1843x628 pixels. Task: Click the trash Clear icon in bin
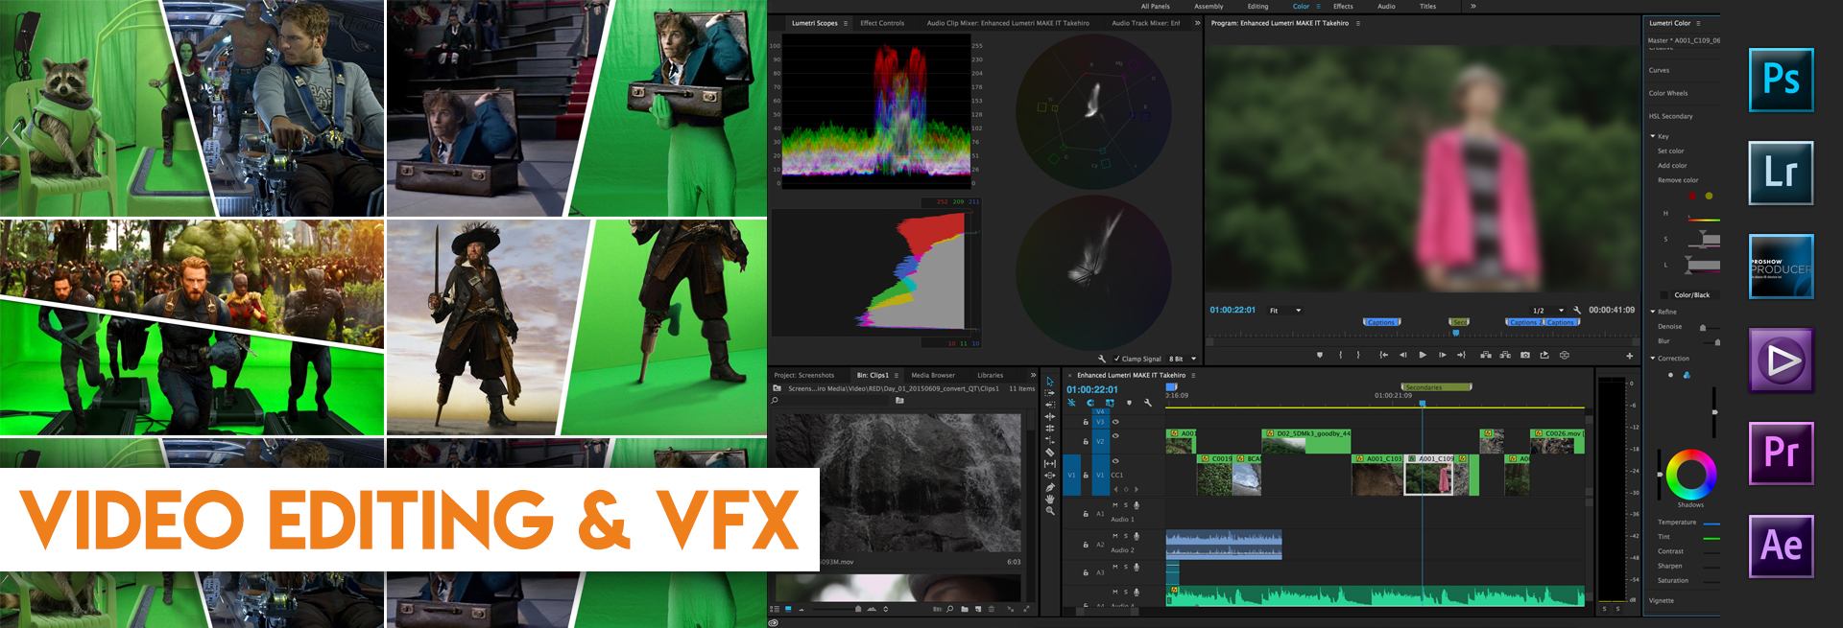(x=993, y=609)
